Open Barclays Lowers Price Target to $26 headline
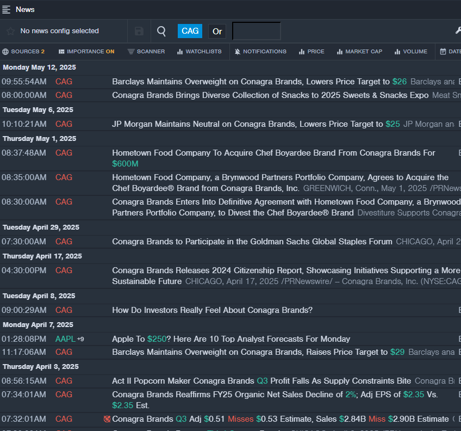Screen dimensions: 461x431 click(259, 82)
